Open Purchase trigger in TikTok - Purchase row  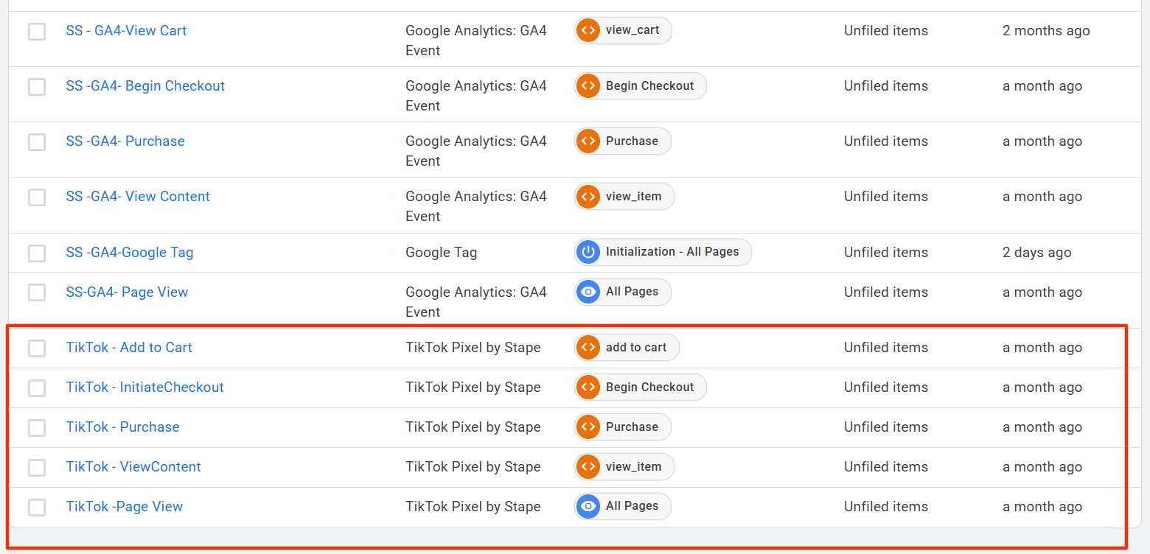[x=623, y=427]
